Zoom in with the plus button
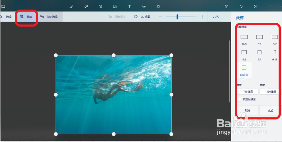282x142 pixels. tap(202, 17)
